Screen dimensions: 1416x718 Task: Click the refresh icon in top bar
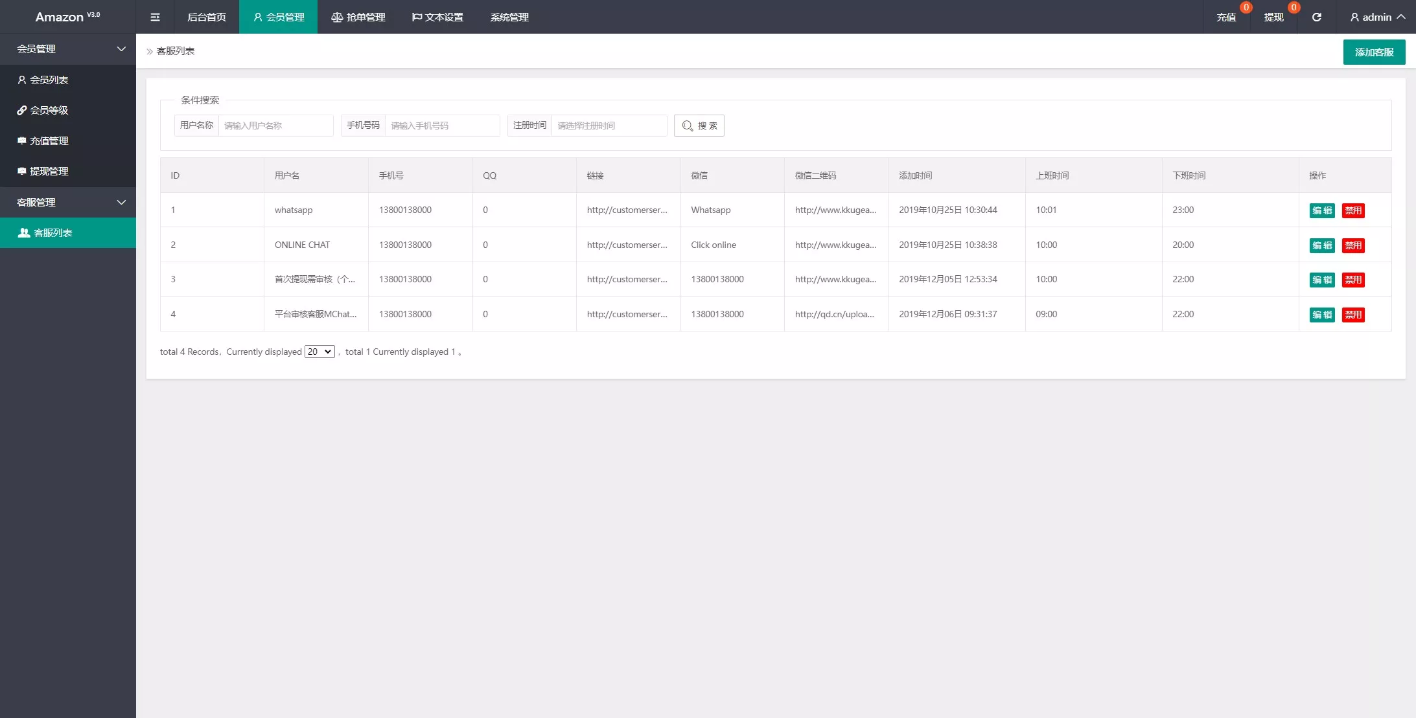(1316, 17)
